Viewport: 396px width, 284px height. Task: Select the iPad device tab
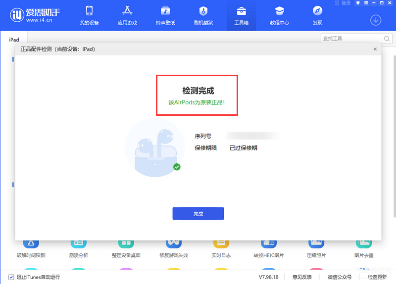point(14,40)
